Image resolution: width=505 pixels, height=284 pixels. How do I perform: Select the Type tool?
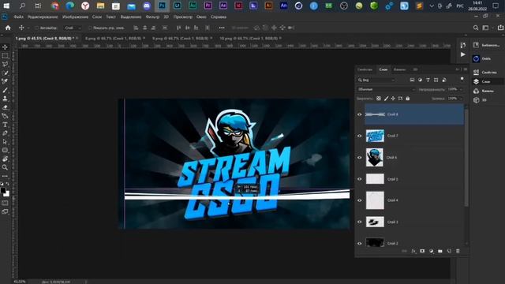point(5,125)
